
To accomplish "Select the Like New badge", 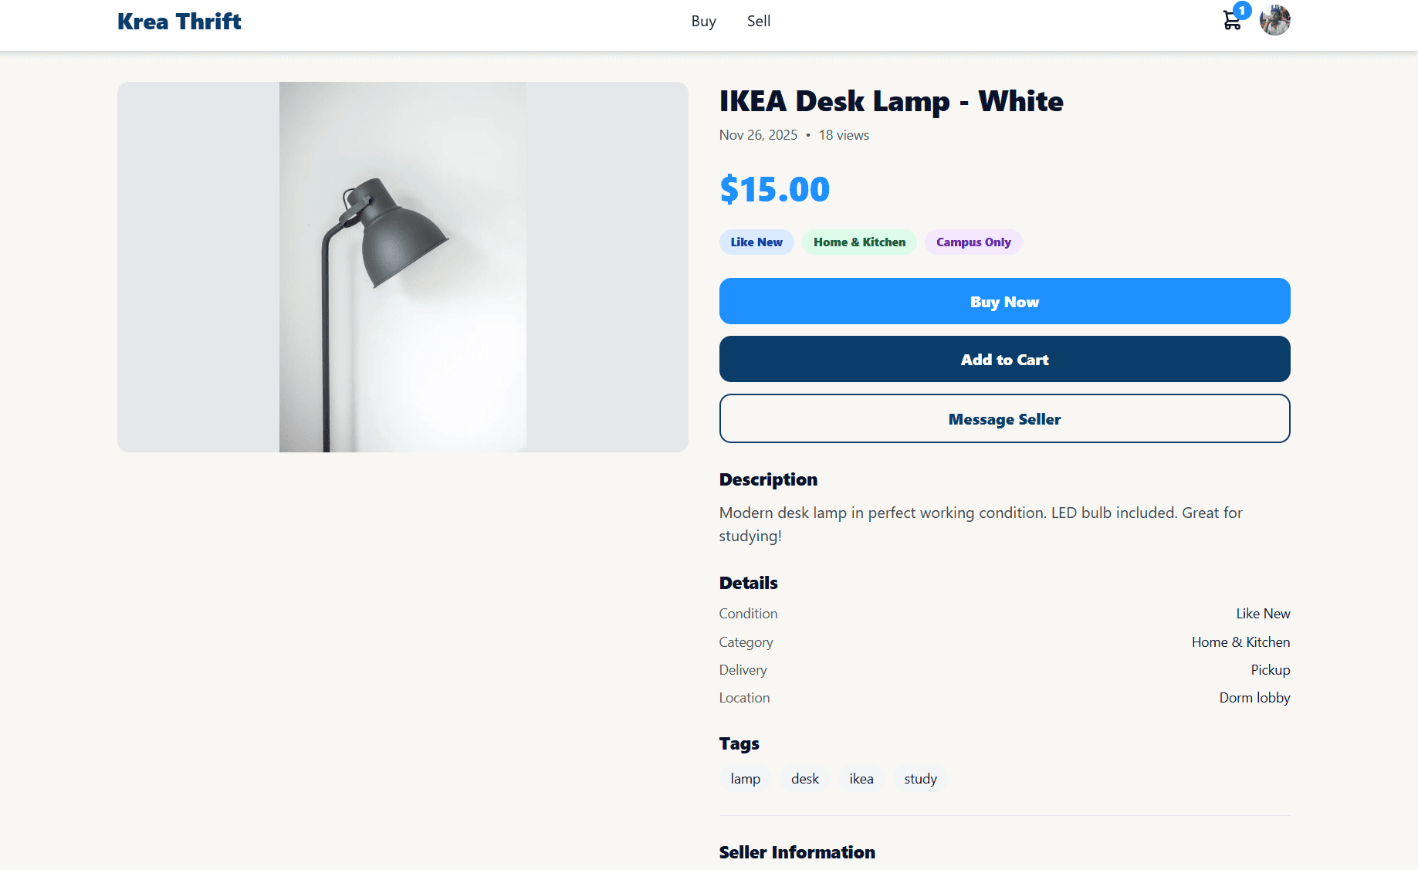I will click(x=756, y=242).
